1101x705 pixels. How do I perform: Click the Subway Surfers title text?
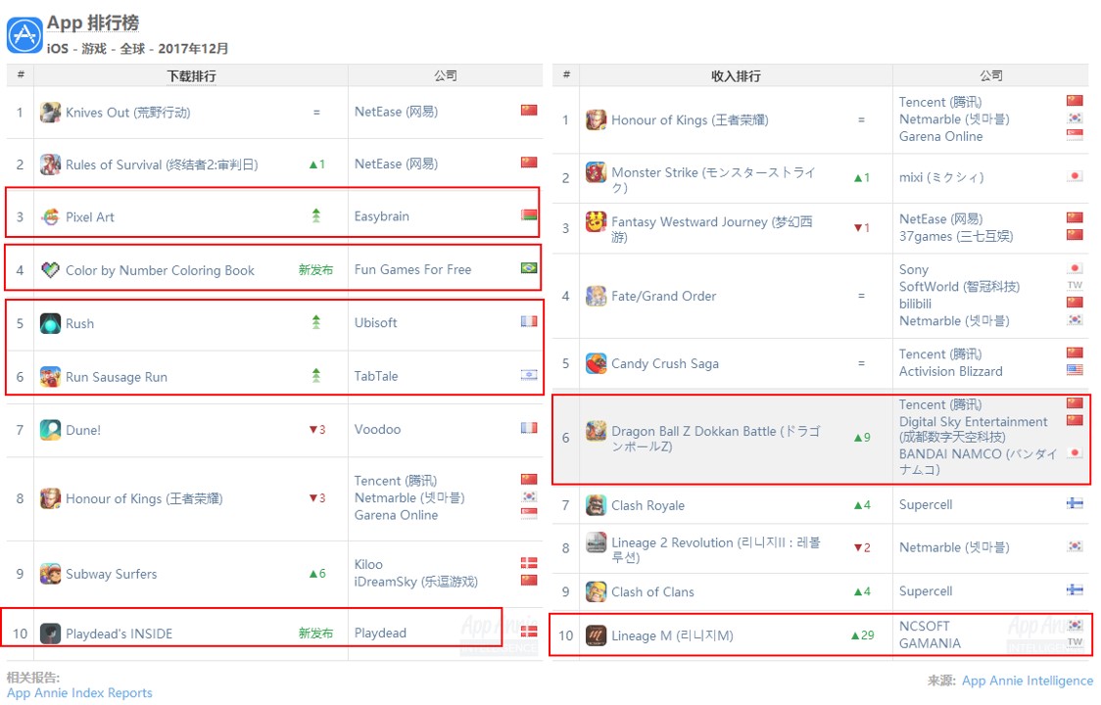pyautogui.click(x=111, y=574)
